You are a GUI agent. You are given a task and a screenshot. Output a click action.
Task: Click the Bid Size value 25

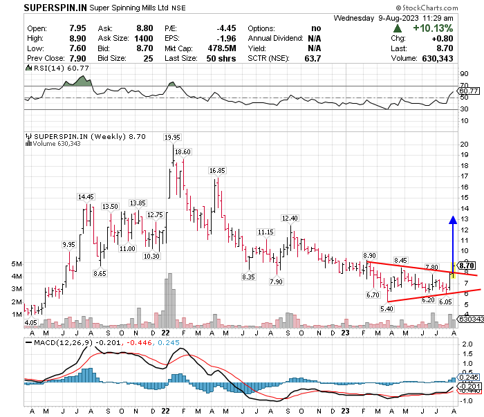[148, 59]
